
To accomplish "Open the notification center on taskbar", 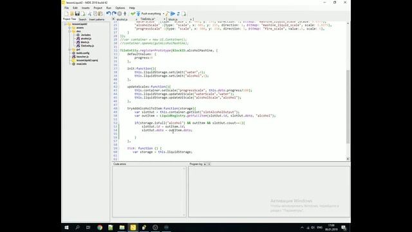I will click(x=344, y=227).
